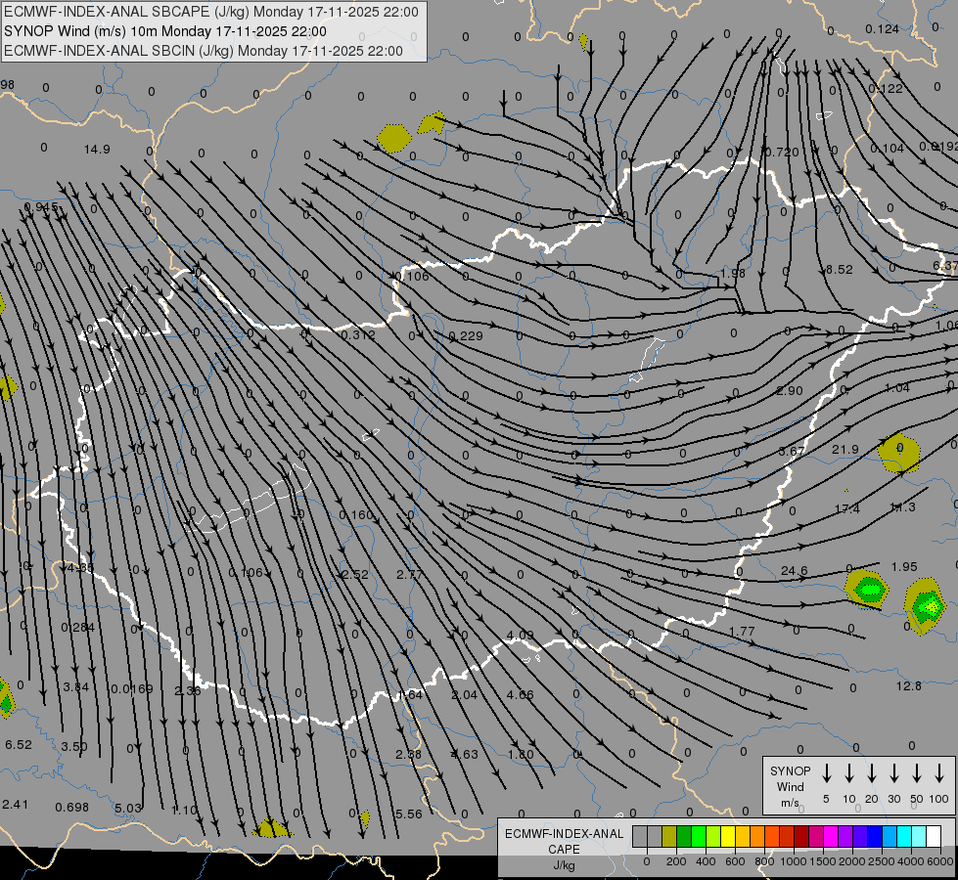Viewport: 958px width, 880px height.
Task: Click the map value 14.9
Action: [97, 149]
